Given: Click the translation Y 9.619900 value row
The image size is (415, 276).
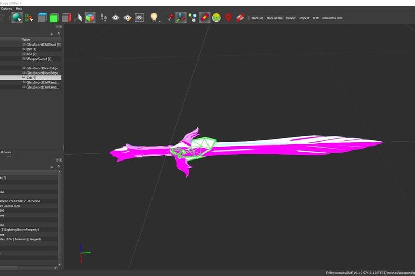Looking at the screenshot, I should pyautogui.click(x=29, y=201).
